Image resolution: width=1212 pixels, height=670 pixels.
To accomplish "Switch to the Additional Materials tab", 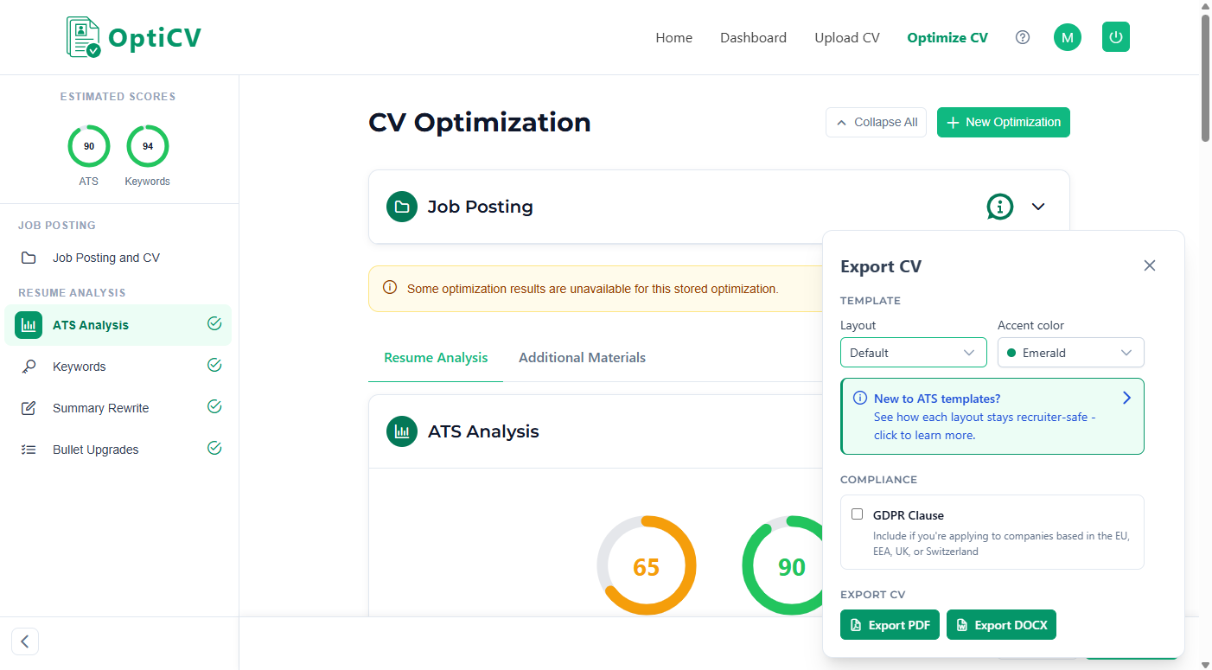I will pos(582,358).
